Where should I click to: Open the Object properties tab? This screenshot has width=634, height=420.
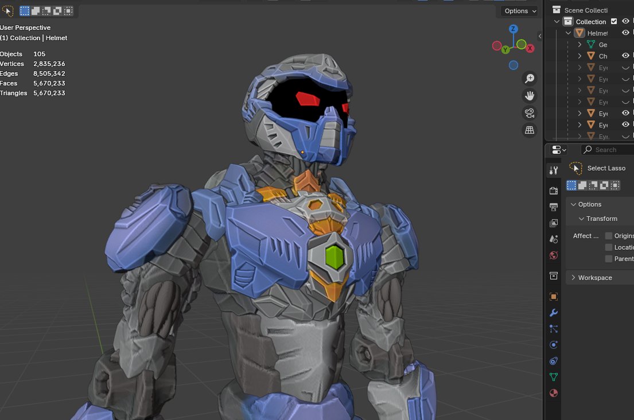554,296
